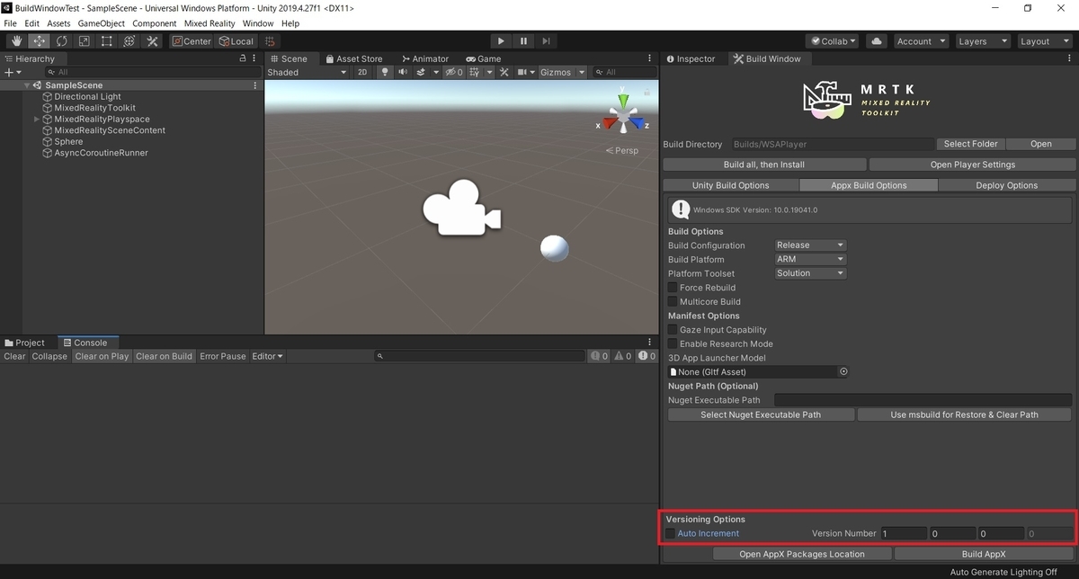The width and height of the screenshot is (1079, 579).
Task: Click the scene orientation gizmo
Action: (622, 115)
